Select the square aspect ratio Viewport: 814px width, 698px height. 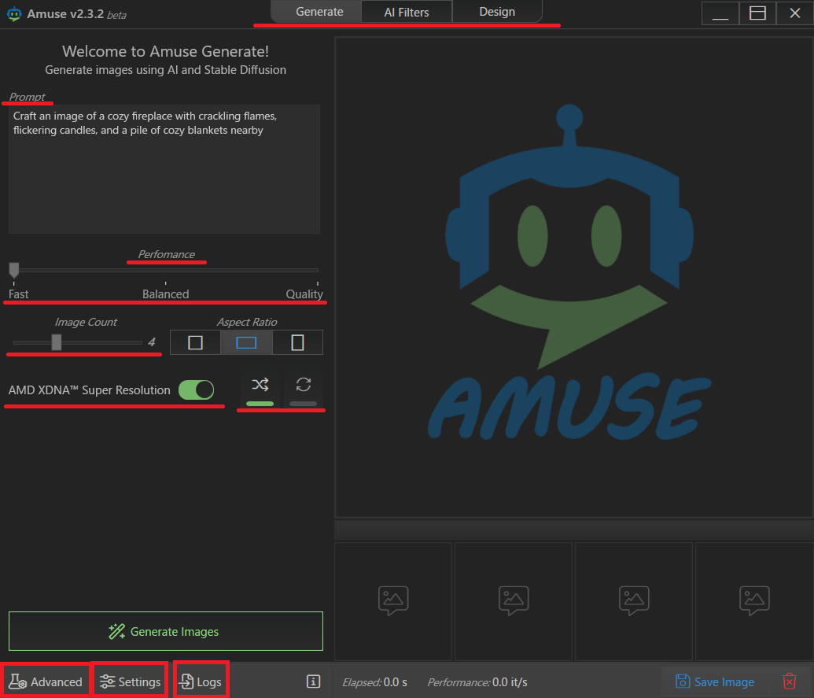[x=194, y=342]
